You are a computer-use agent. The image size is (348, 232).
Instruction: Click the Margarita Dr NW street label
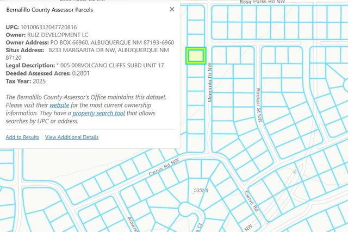pyautogui.click(x=210, y=83)
